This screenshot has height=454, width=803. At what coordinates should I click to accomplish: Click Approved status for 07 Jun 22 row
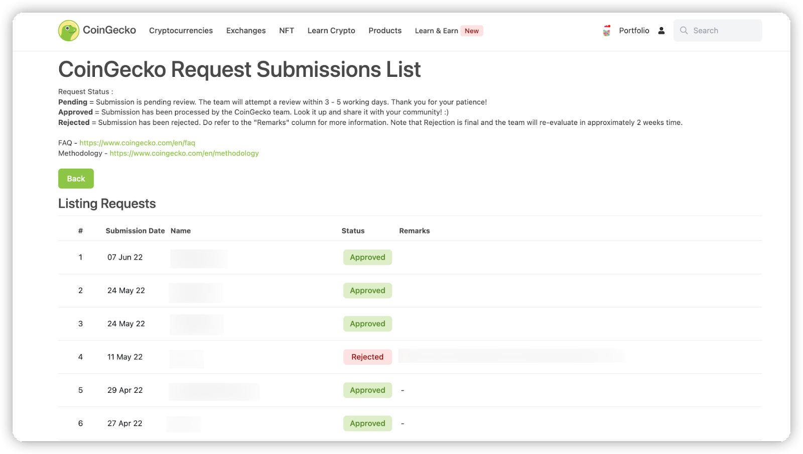pos(367,257)
